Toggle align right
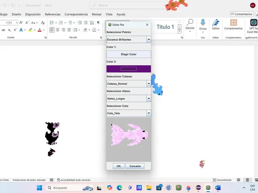 63,30
